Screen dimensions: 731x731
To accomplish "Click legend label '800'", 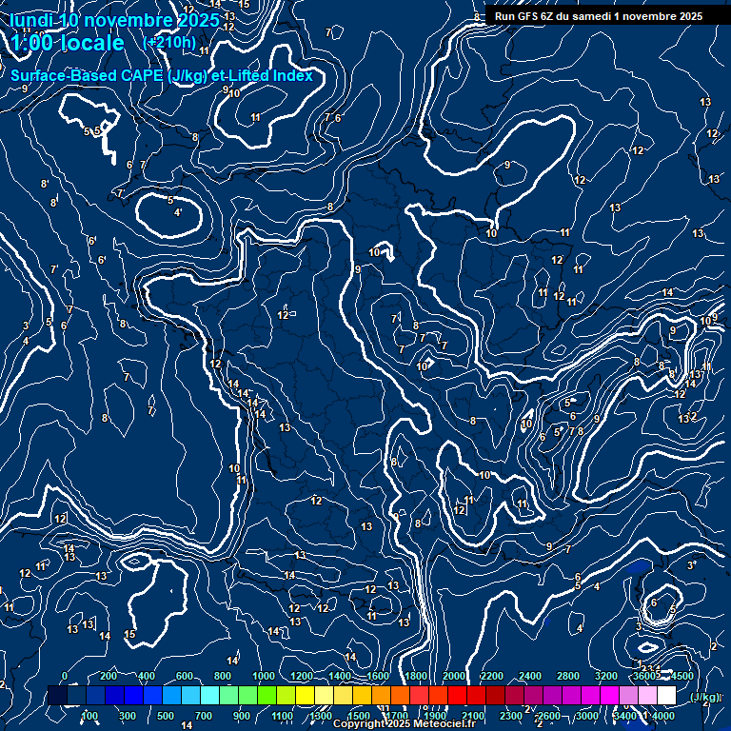I will 223,676.
